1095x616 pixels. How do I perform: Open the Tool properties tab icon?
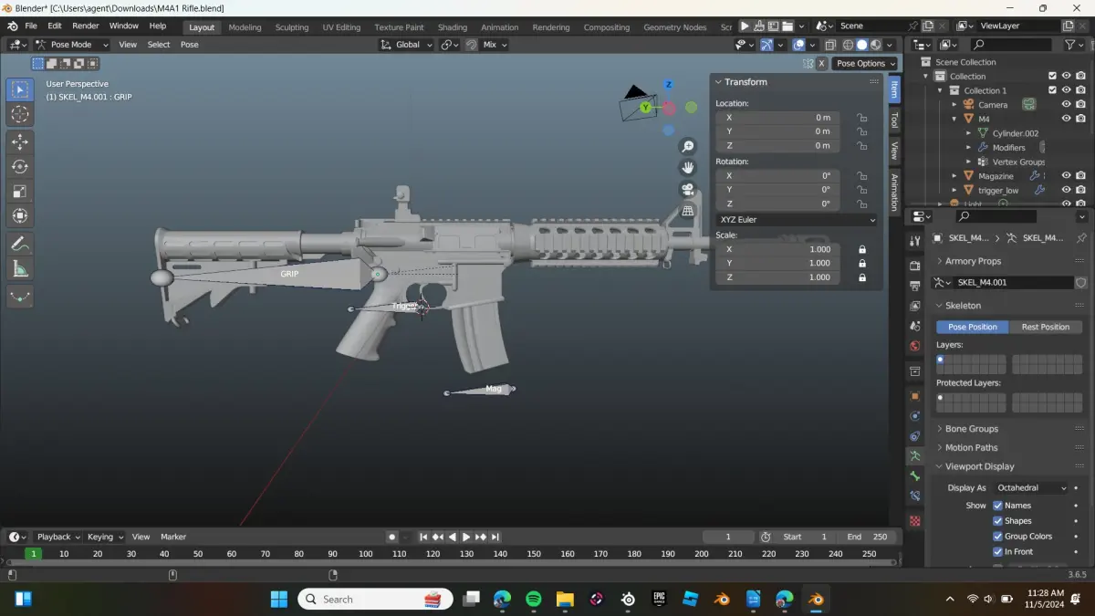coord(915,240)
